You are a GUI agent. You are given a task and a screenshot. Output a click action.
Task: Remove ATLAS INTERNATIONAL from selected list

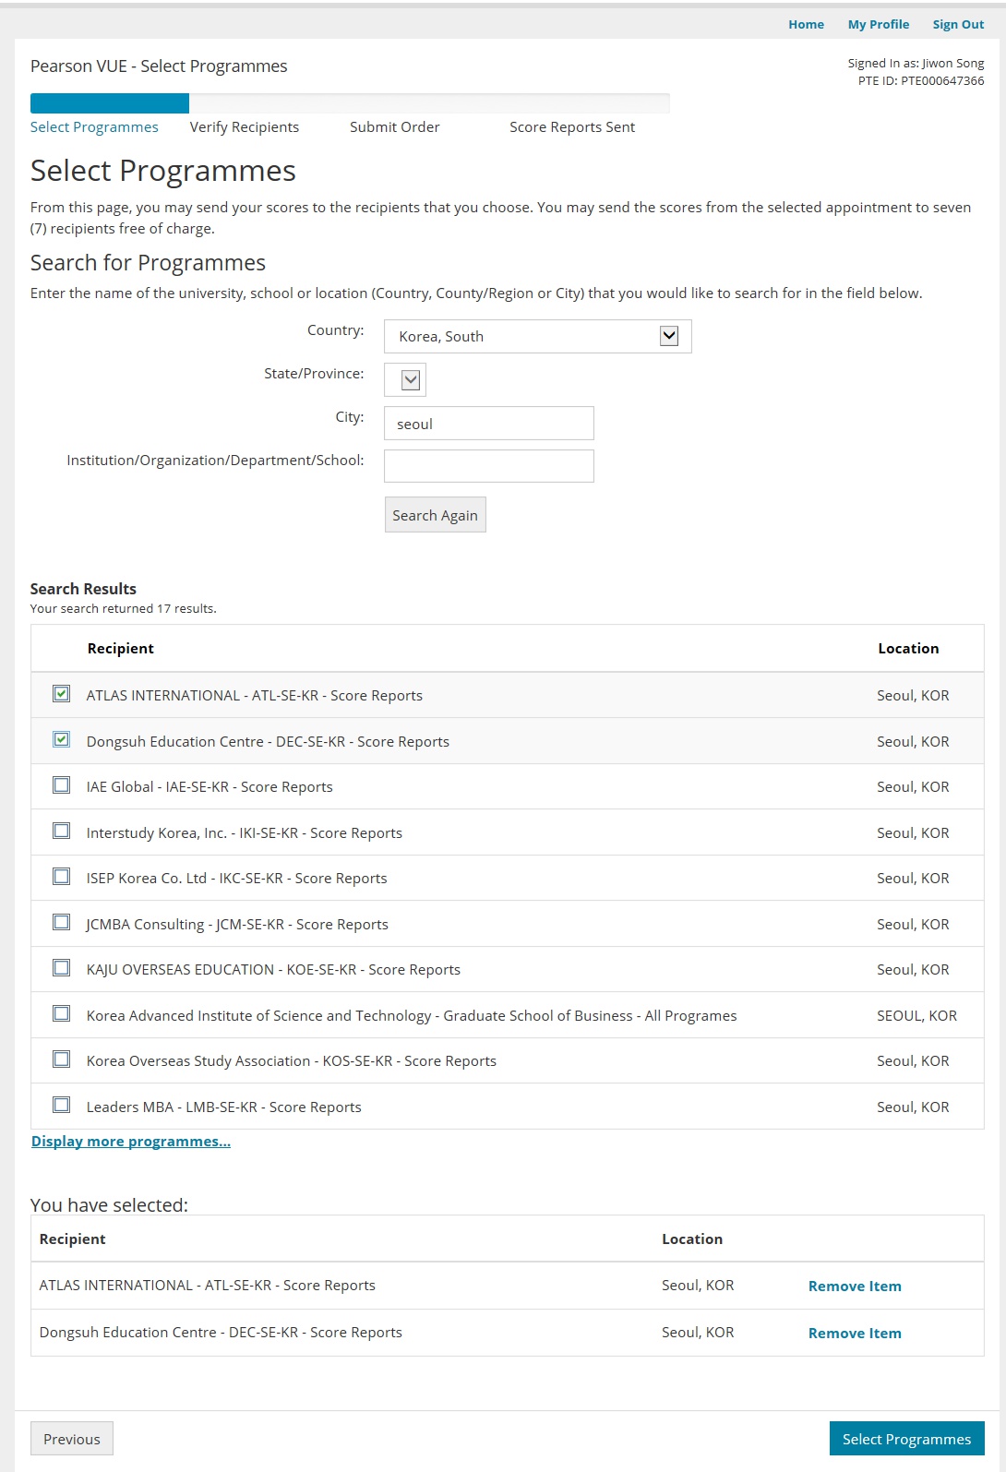[x=854, y=1287]
